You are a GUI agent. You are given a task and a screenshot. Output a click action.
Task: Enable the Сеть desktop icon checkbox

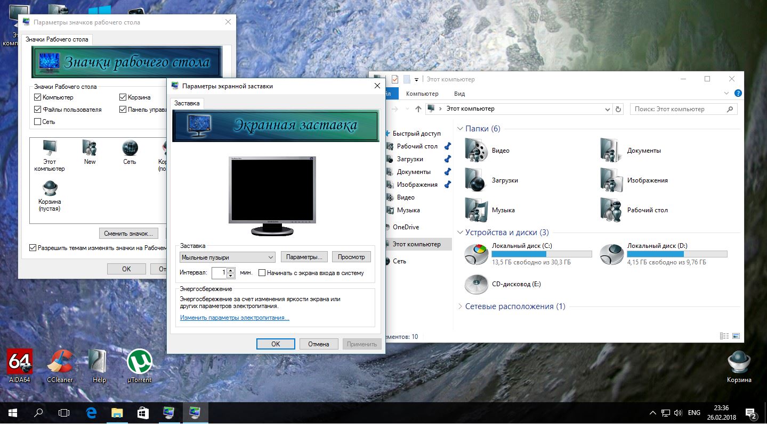[x=37, y=122]
